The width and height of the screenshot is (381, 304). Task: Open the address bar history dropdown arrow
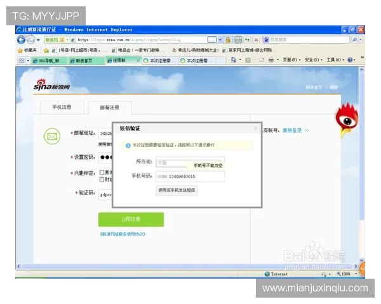point(220,40)
